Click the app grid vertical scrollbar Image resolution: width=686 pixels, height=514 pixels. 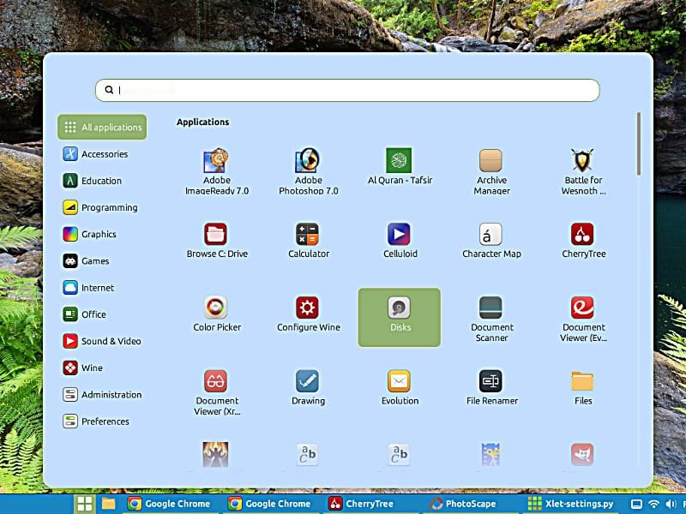pos(639,144)
